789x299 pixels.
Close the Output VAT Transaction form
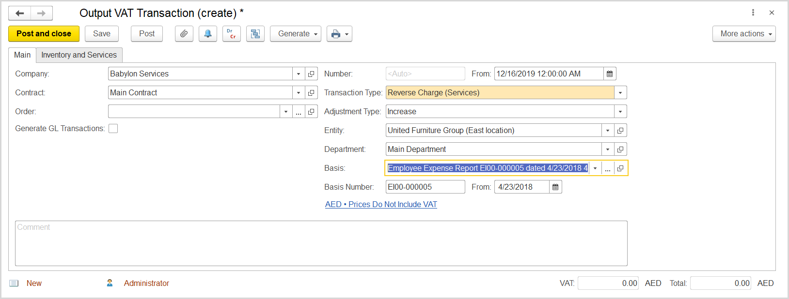point(772,13)
